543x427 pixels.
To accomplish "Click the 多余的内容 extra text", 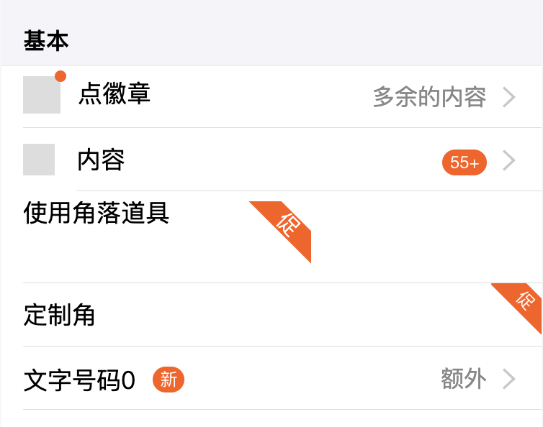I will pos(429,97).
